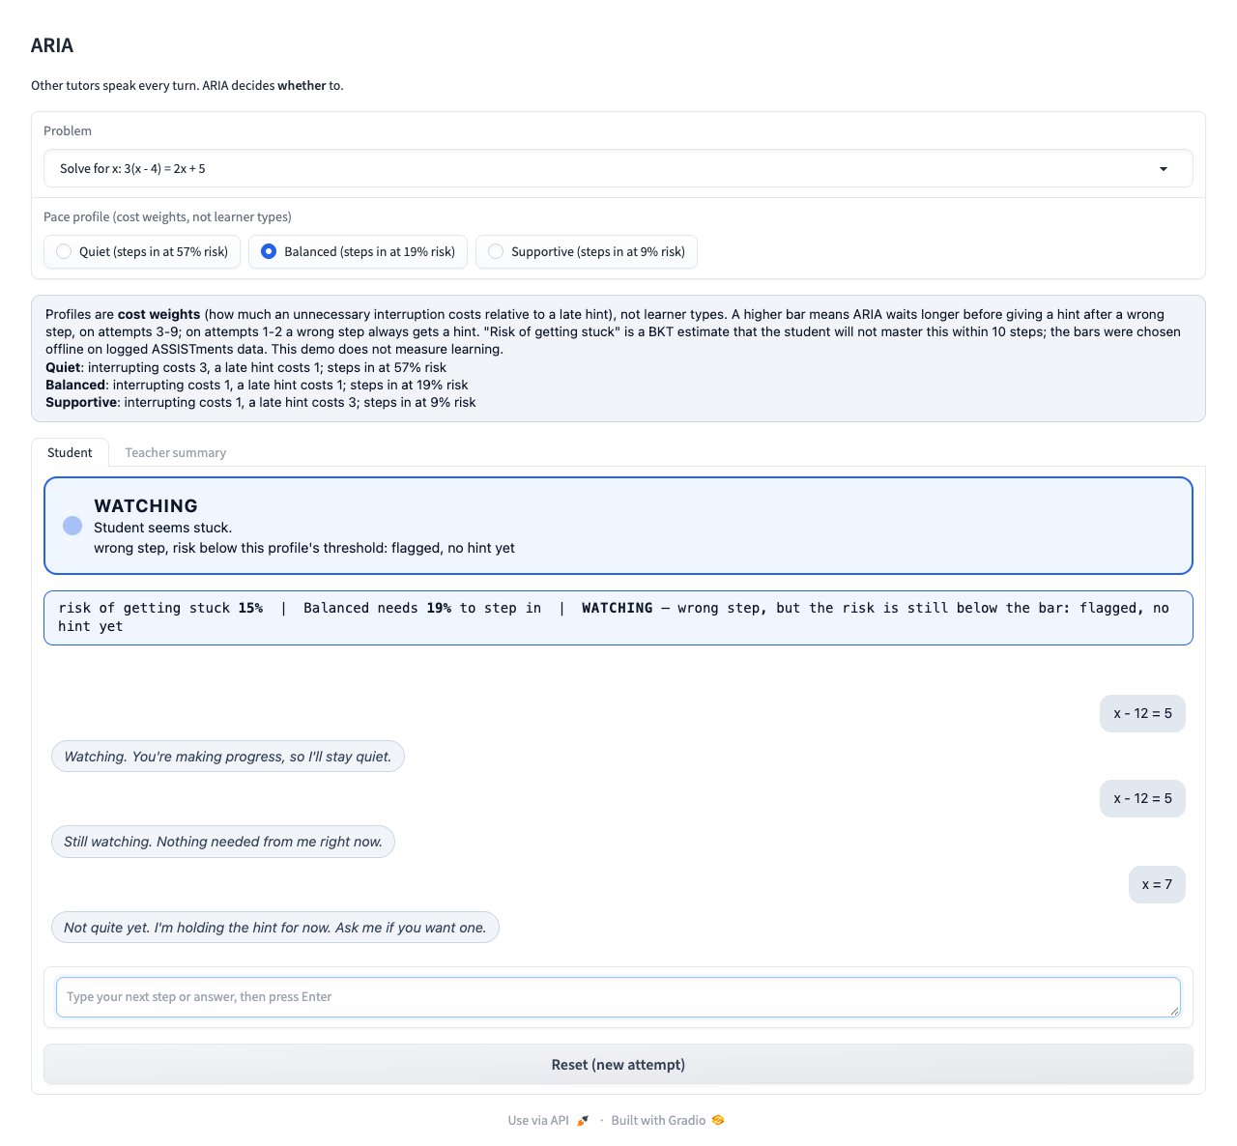Click the first 'x - 12 = 5' message bubble
The width and height of the screenshot is (1237, 1146).
coord(1142,713)
